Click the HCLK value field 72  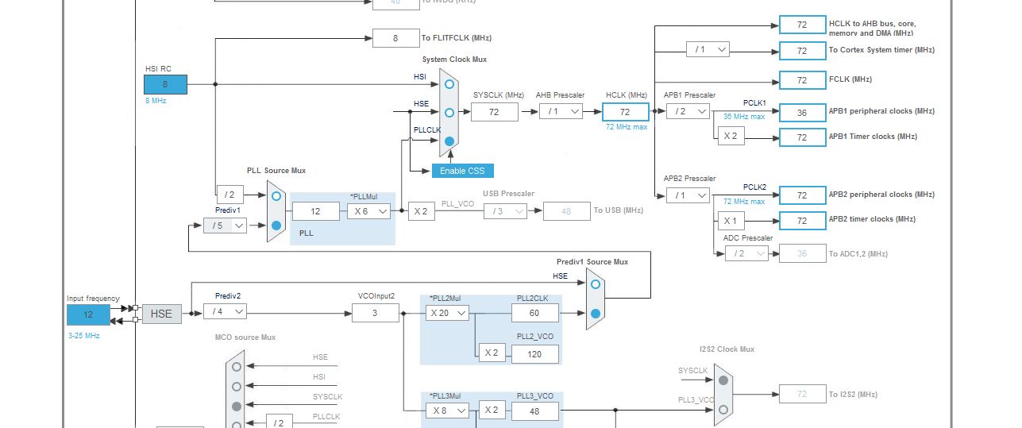(626, 112)
